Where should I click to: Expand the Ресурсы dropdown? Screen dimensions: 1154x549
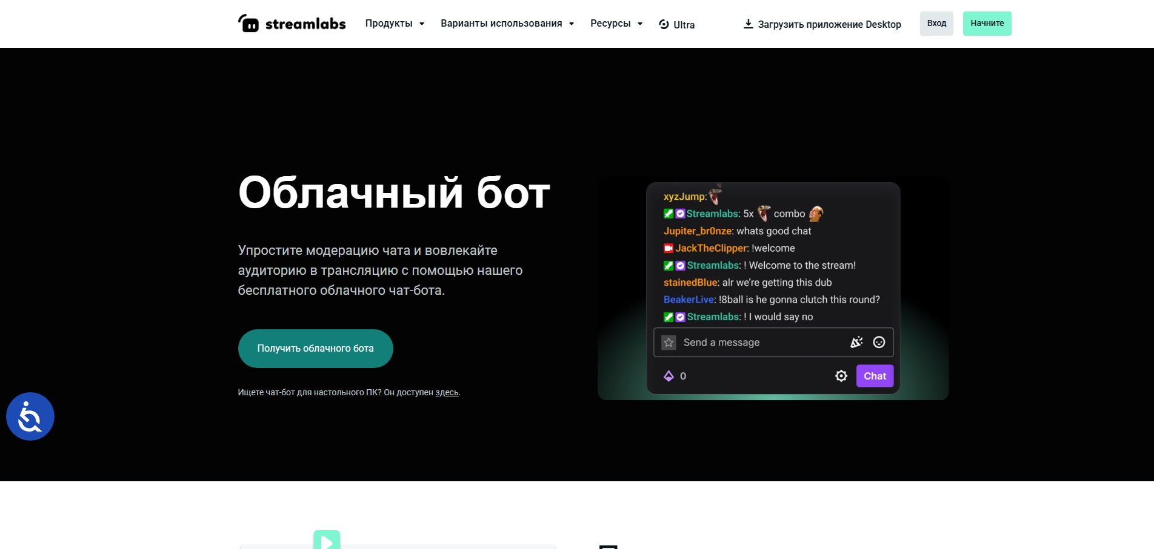tap(616, 24)
